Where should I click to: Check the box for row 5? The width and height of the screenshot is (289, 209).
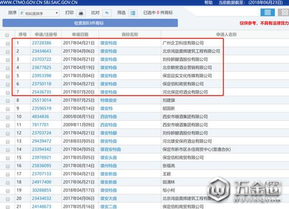coord(8,76)
